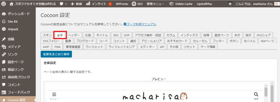The image size is (280, 102).
Task: Click 変更をまとめて保存 button
Action: pos(56,54)
